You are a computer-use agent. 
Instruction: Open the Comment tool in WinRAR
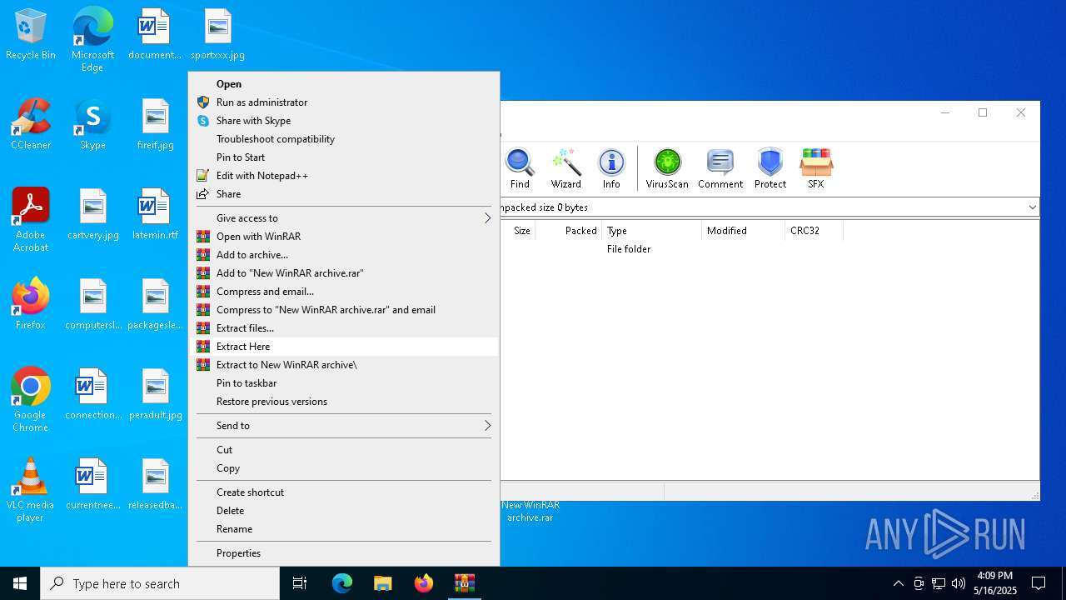click(720, 168)
